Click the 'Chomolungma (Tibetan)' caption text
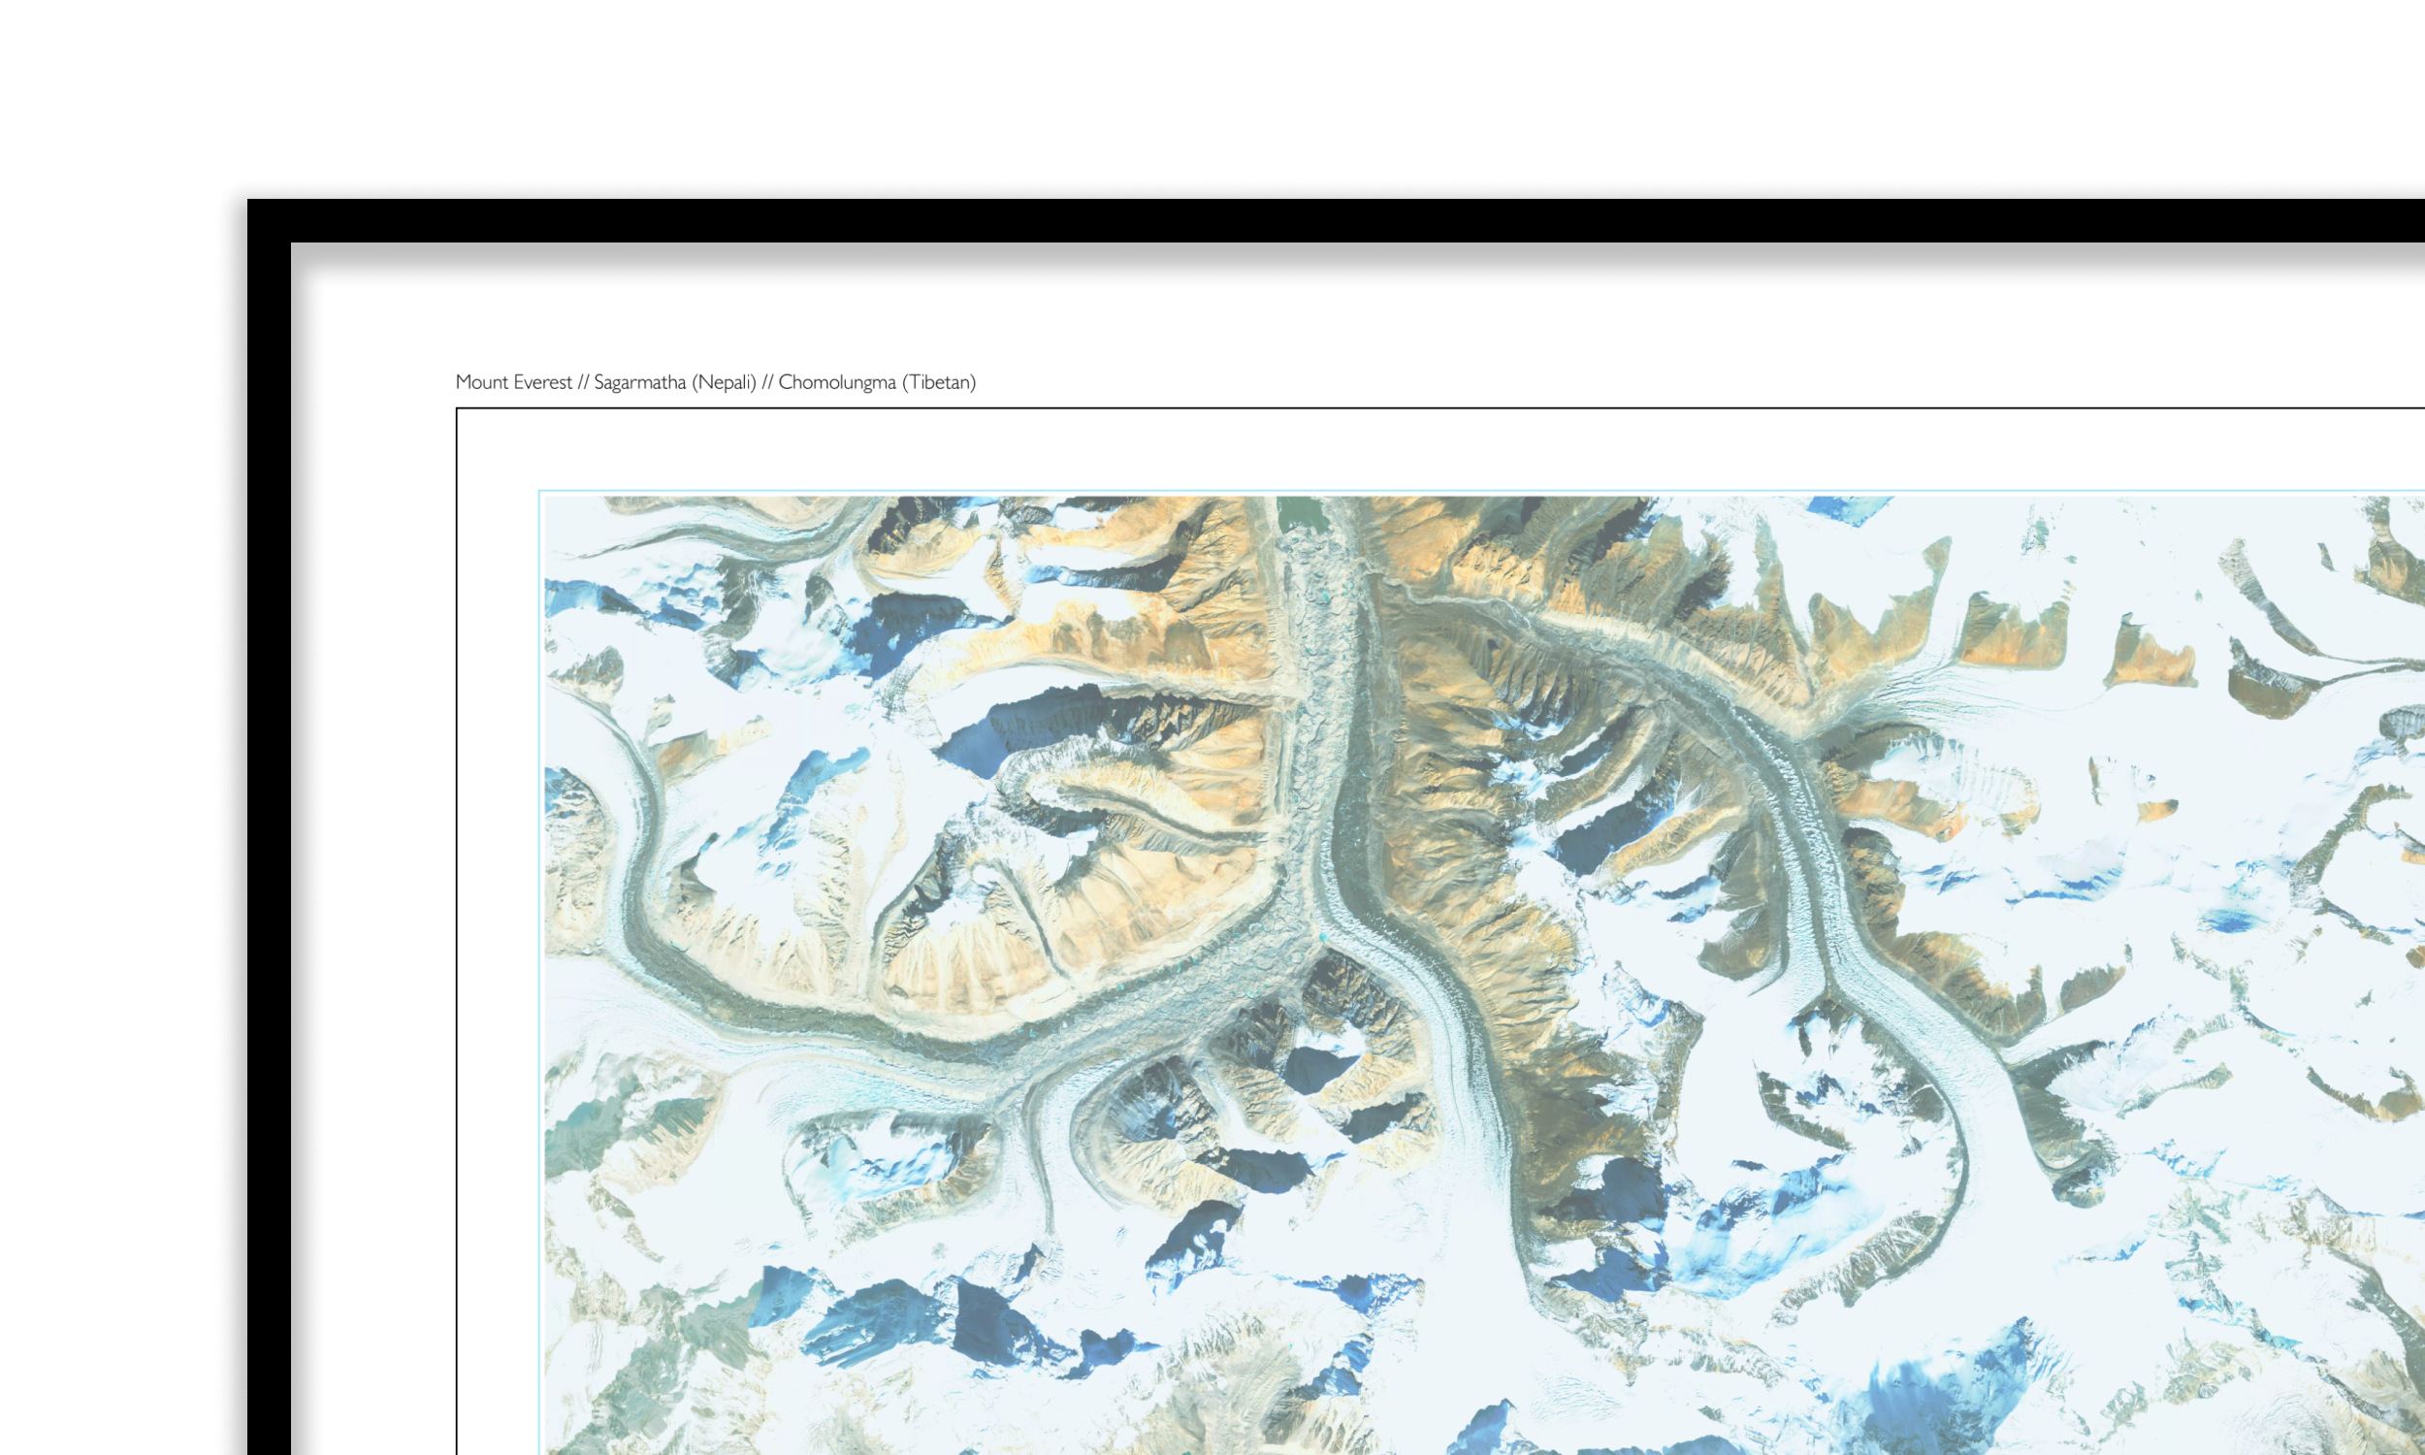Screen dimensions: 2425x1455 pyautogui.click(x=877, y=382)
